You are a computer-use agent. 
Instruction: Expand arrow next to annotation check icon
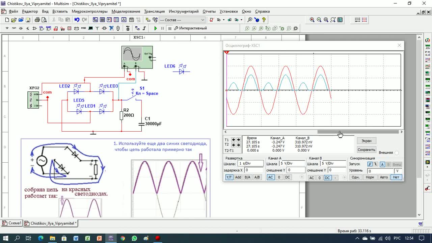(x=223, y=20)
